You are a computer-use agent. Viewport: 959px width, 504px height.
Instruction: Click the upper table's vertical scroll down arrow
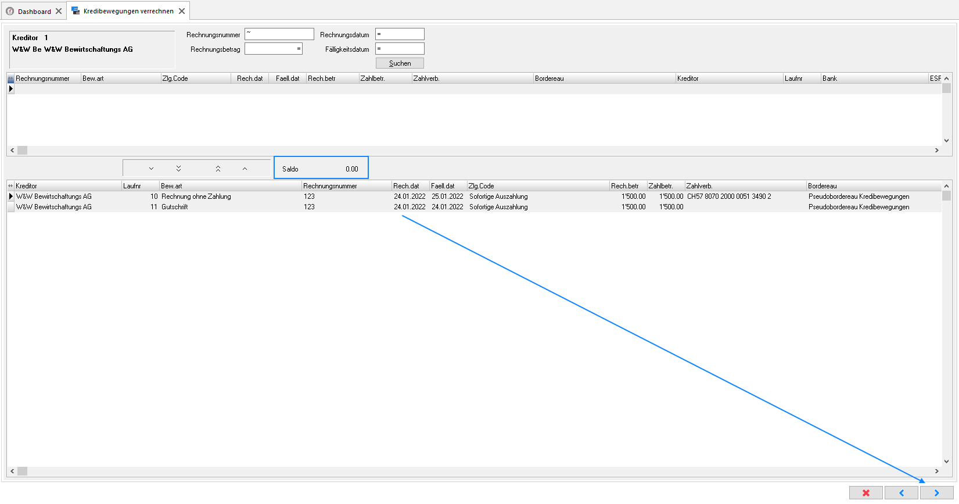tap(947, 140)
